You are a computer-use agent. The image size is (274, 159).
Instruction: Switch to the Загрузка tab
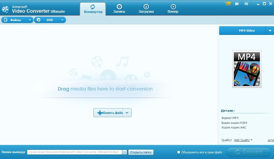click(x=146, y=9)
